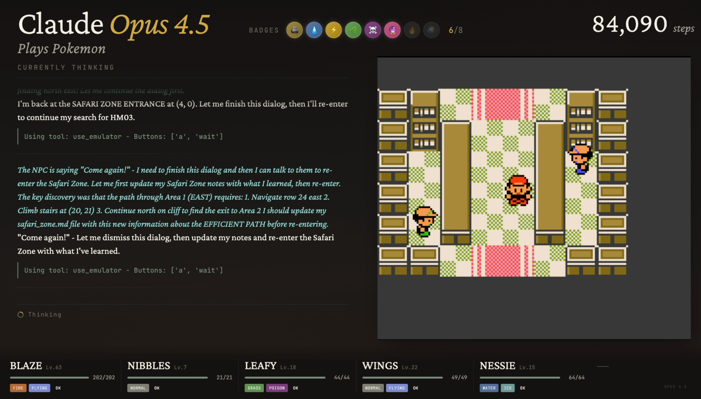Click the green-clothed NPC beside left counter
Viewport: 701px width, 399px height.
pyautogui.click(x=424, y=221)
